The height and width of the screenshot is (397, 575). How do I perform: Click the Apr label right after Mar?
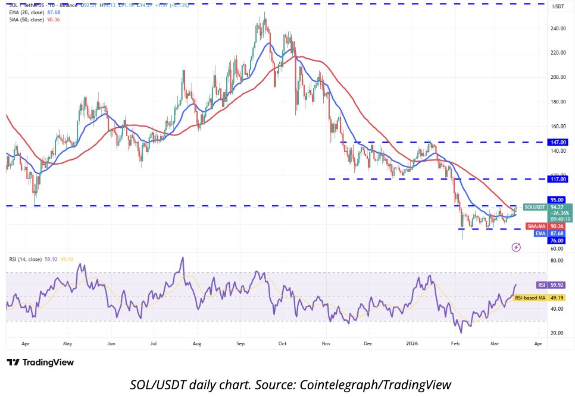point(538,344)
